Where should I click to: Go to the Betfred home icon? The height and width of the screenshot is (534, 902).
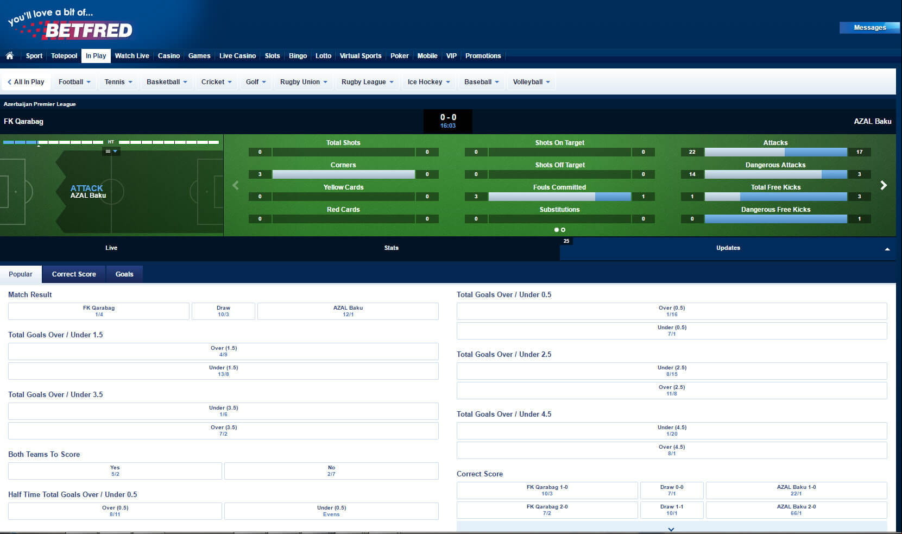[x=10, y=55]
